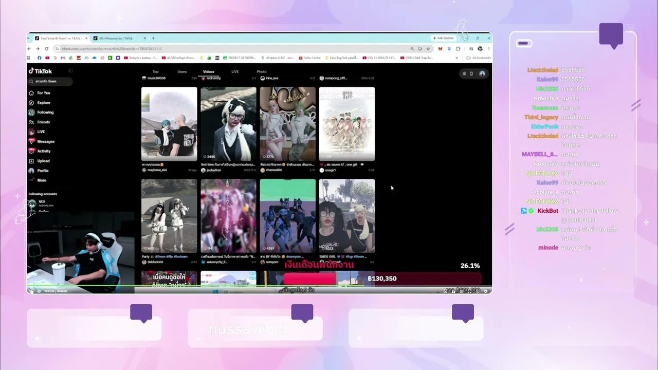
Task: Open the Seller Centre bookmark
Action: point(310,58)
